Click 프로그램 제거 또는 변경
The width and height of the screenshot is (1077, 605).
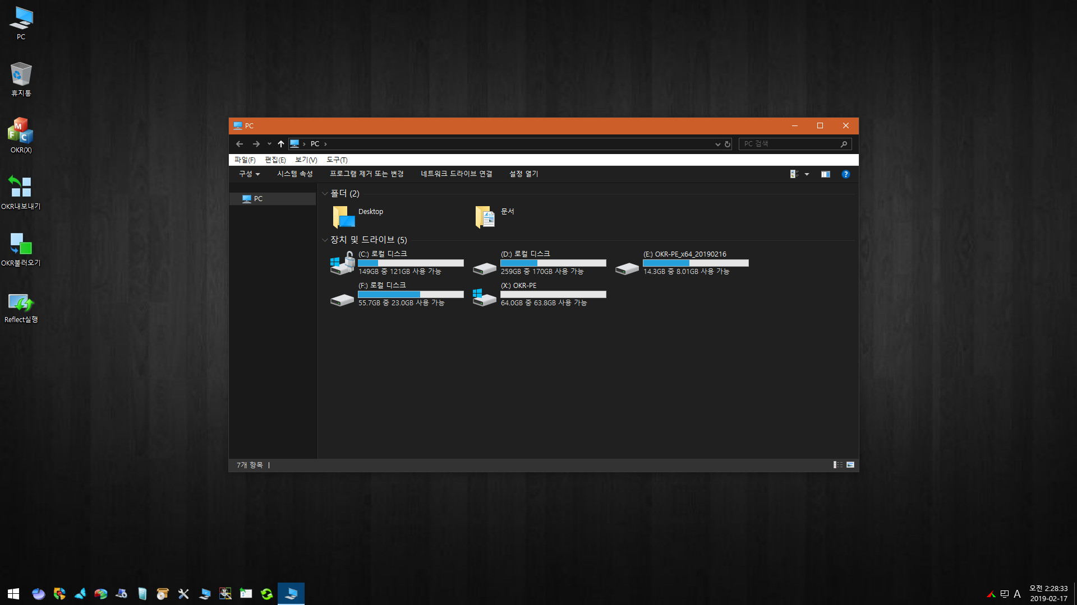pos(367,174)
